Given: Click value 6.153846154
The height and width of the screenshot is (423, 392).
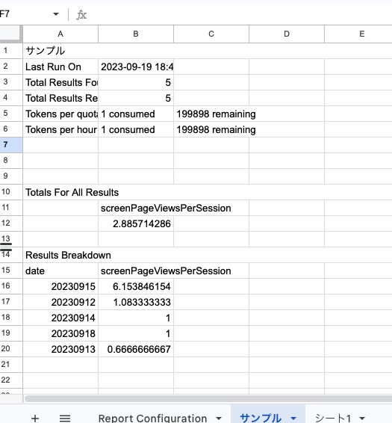Looking at the screenshot, I should tap(136, 286).
